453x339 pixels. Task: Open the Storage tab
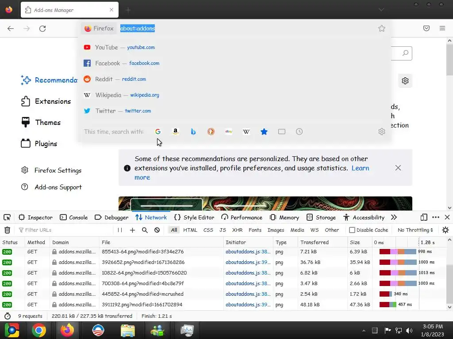(x=321, y=218)
